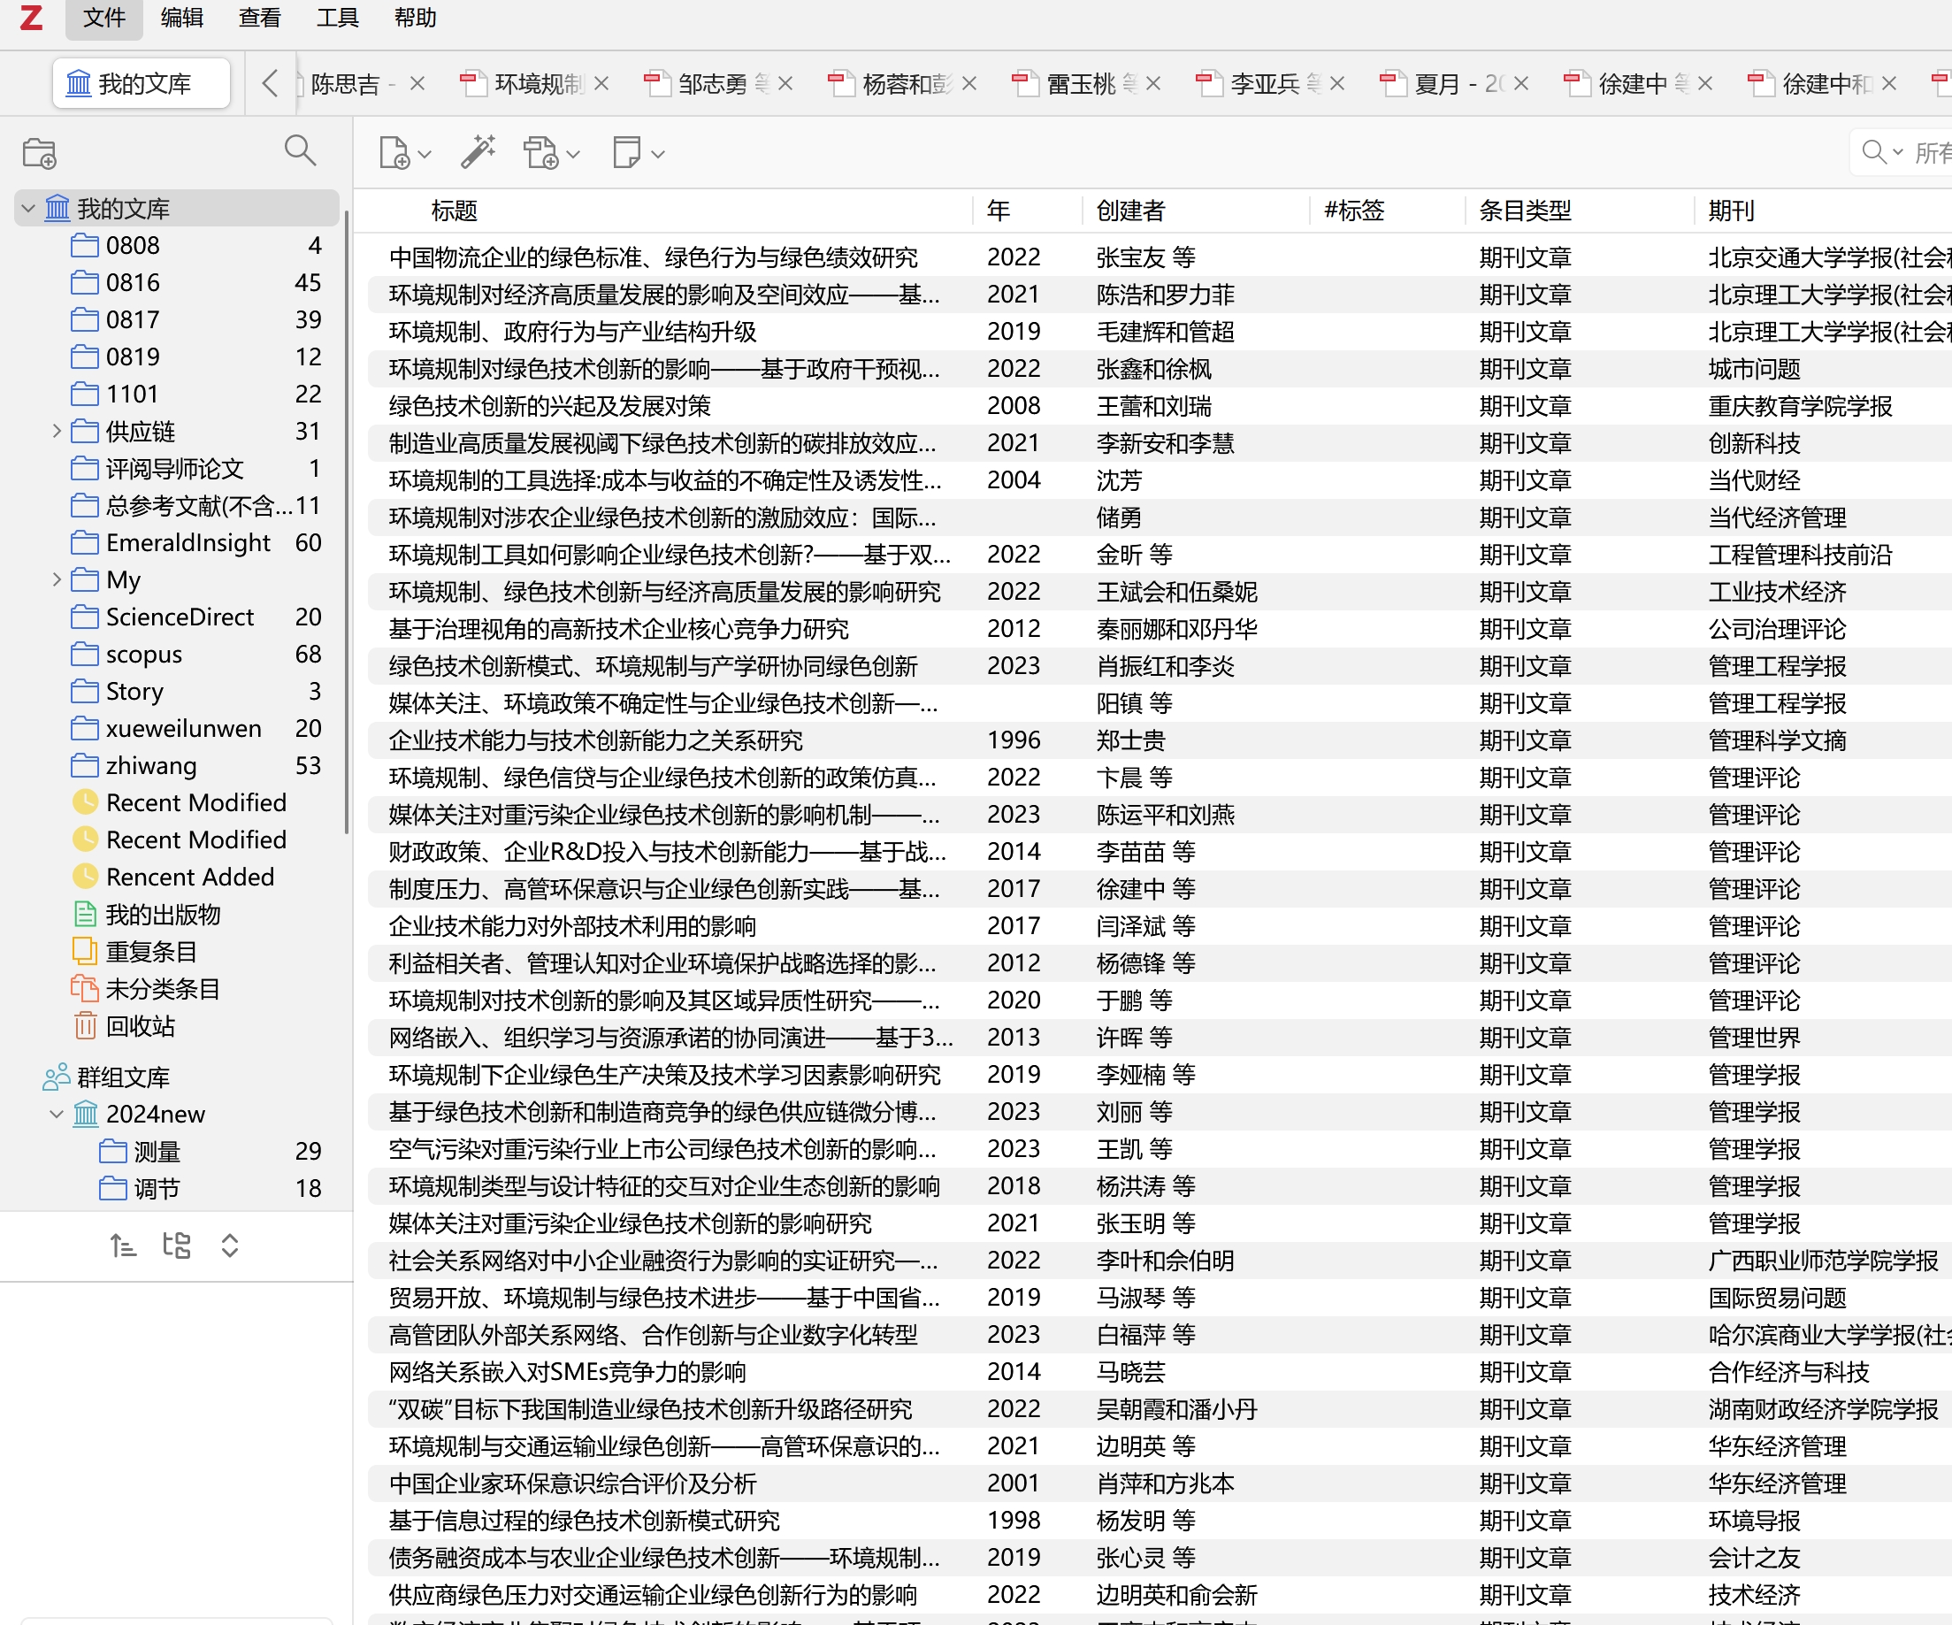Click the sort collections ascending icon
1952x1625 pixels.
(123, 1245)
